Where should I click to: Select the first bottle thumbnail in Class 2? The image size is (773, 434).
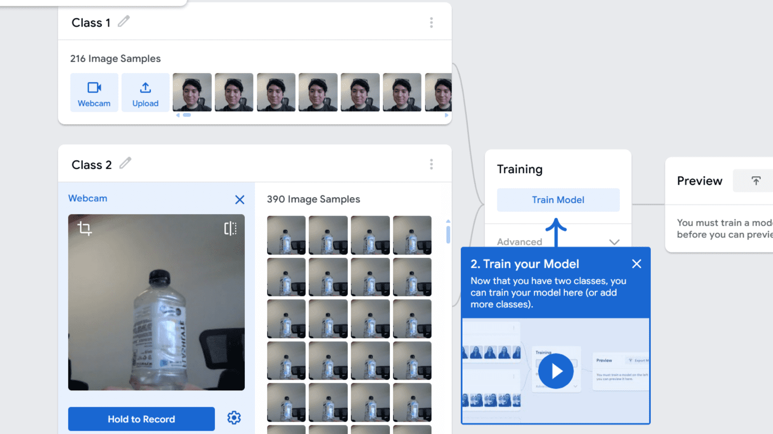pyautogui.click(x=286, y=235)
